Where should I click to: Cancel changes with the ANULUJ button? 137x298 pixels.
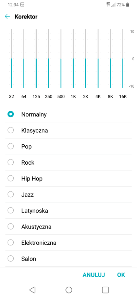tap(94, 275)
